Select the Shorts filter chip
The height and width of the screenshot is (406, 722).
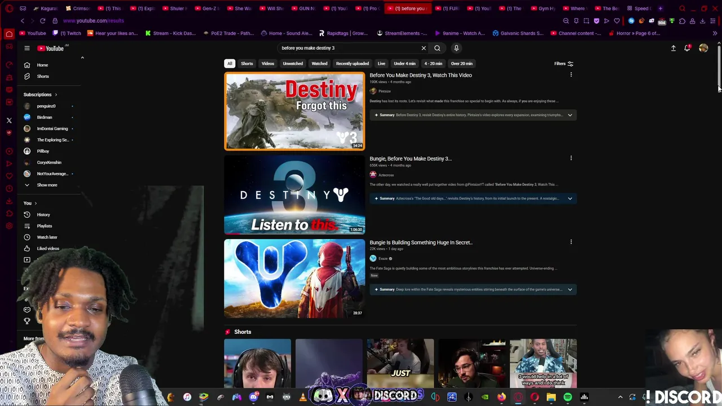(x=247, y=64)
